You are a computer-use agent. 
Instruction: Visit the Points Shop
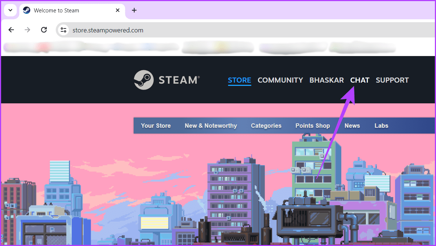(x=313, y=126)
